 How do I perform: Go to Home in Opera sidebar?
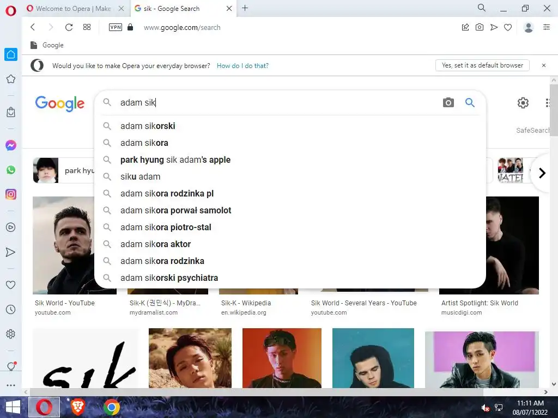point(11,54)
